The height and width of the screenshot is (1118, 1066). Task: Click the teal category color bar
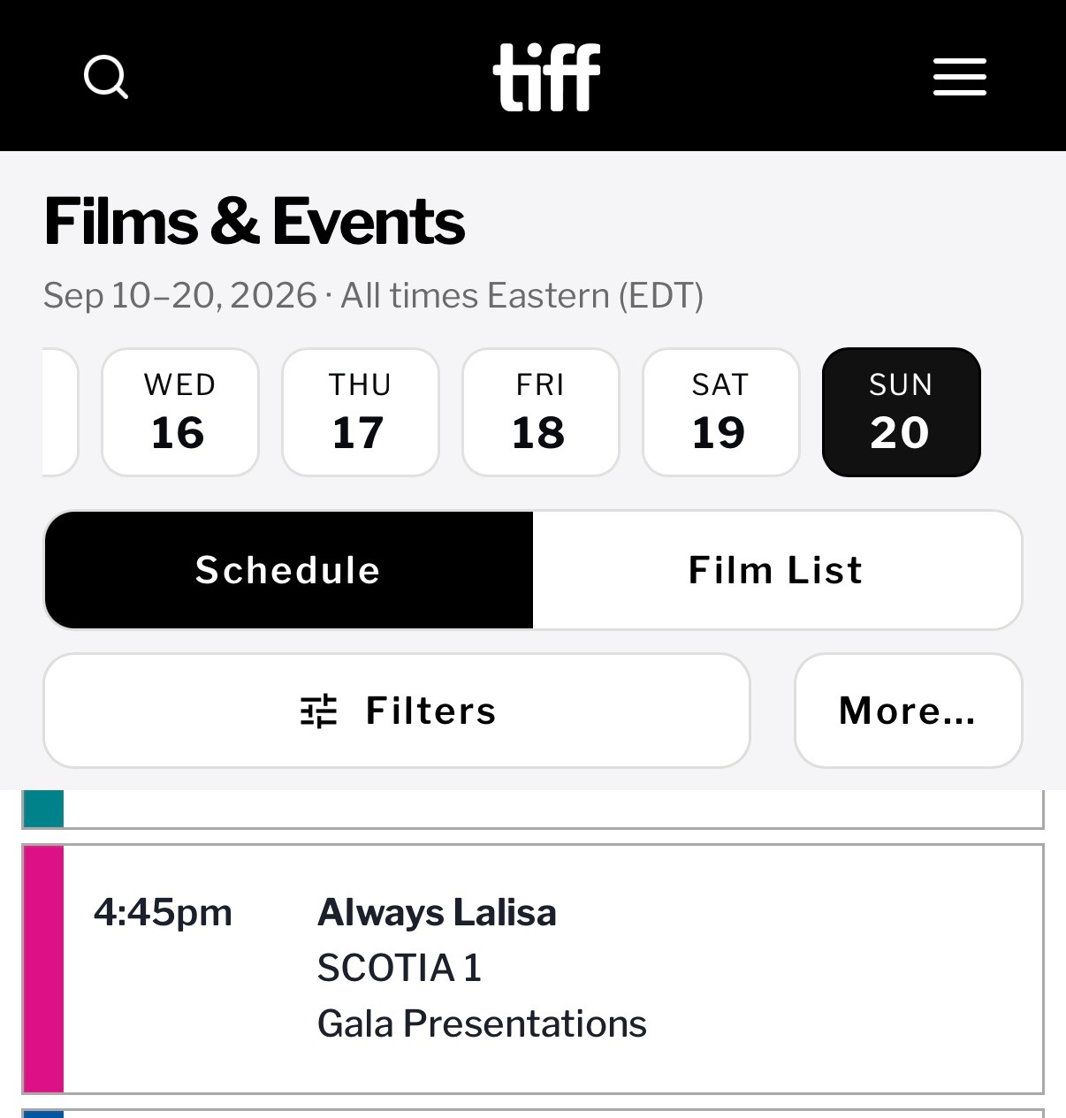coord(43,808)
